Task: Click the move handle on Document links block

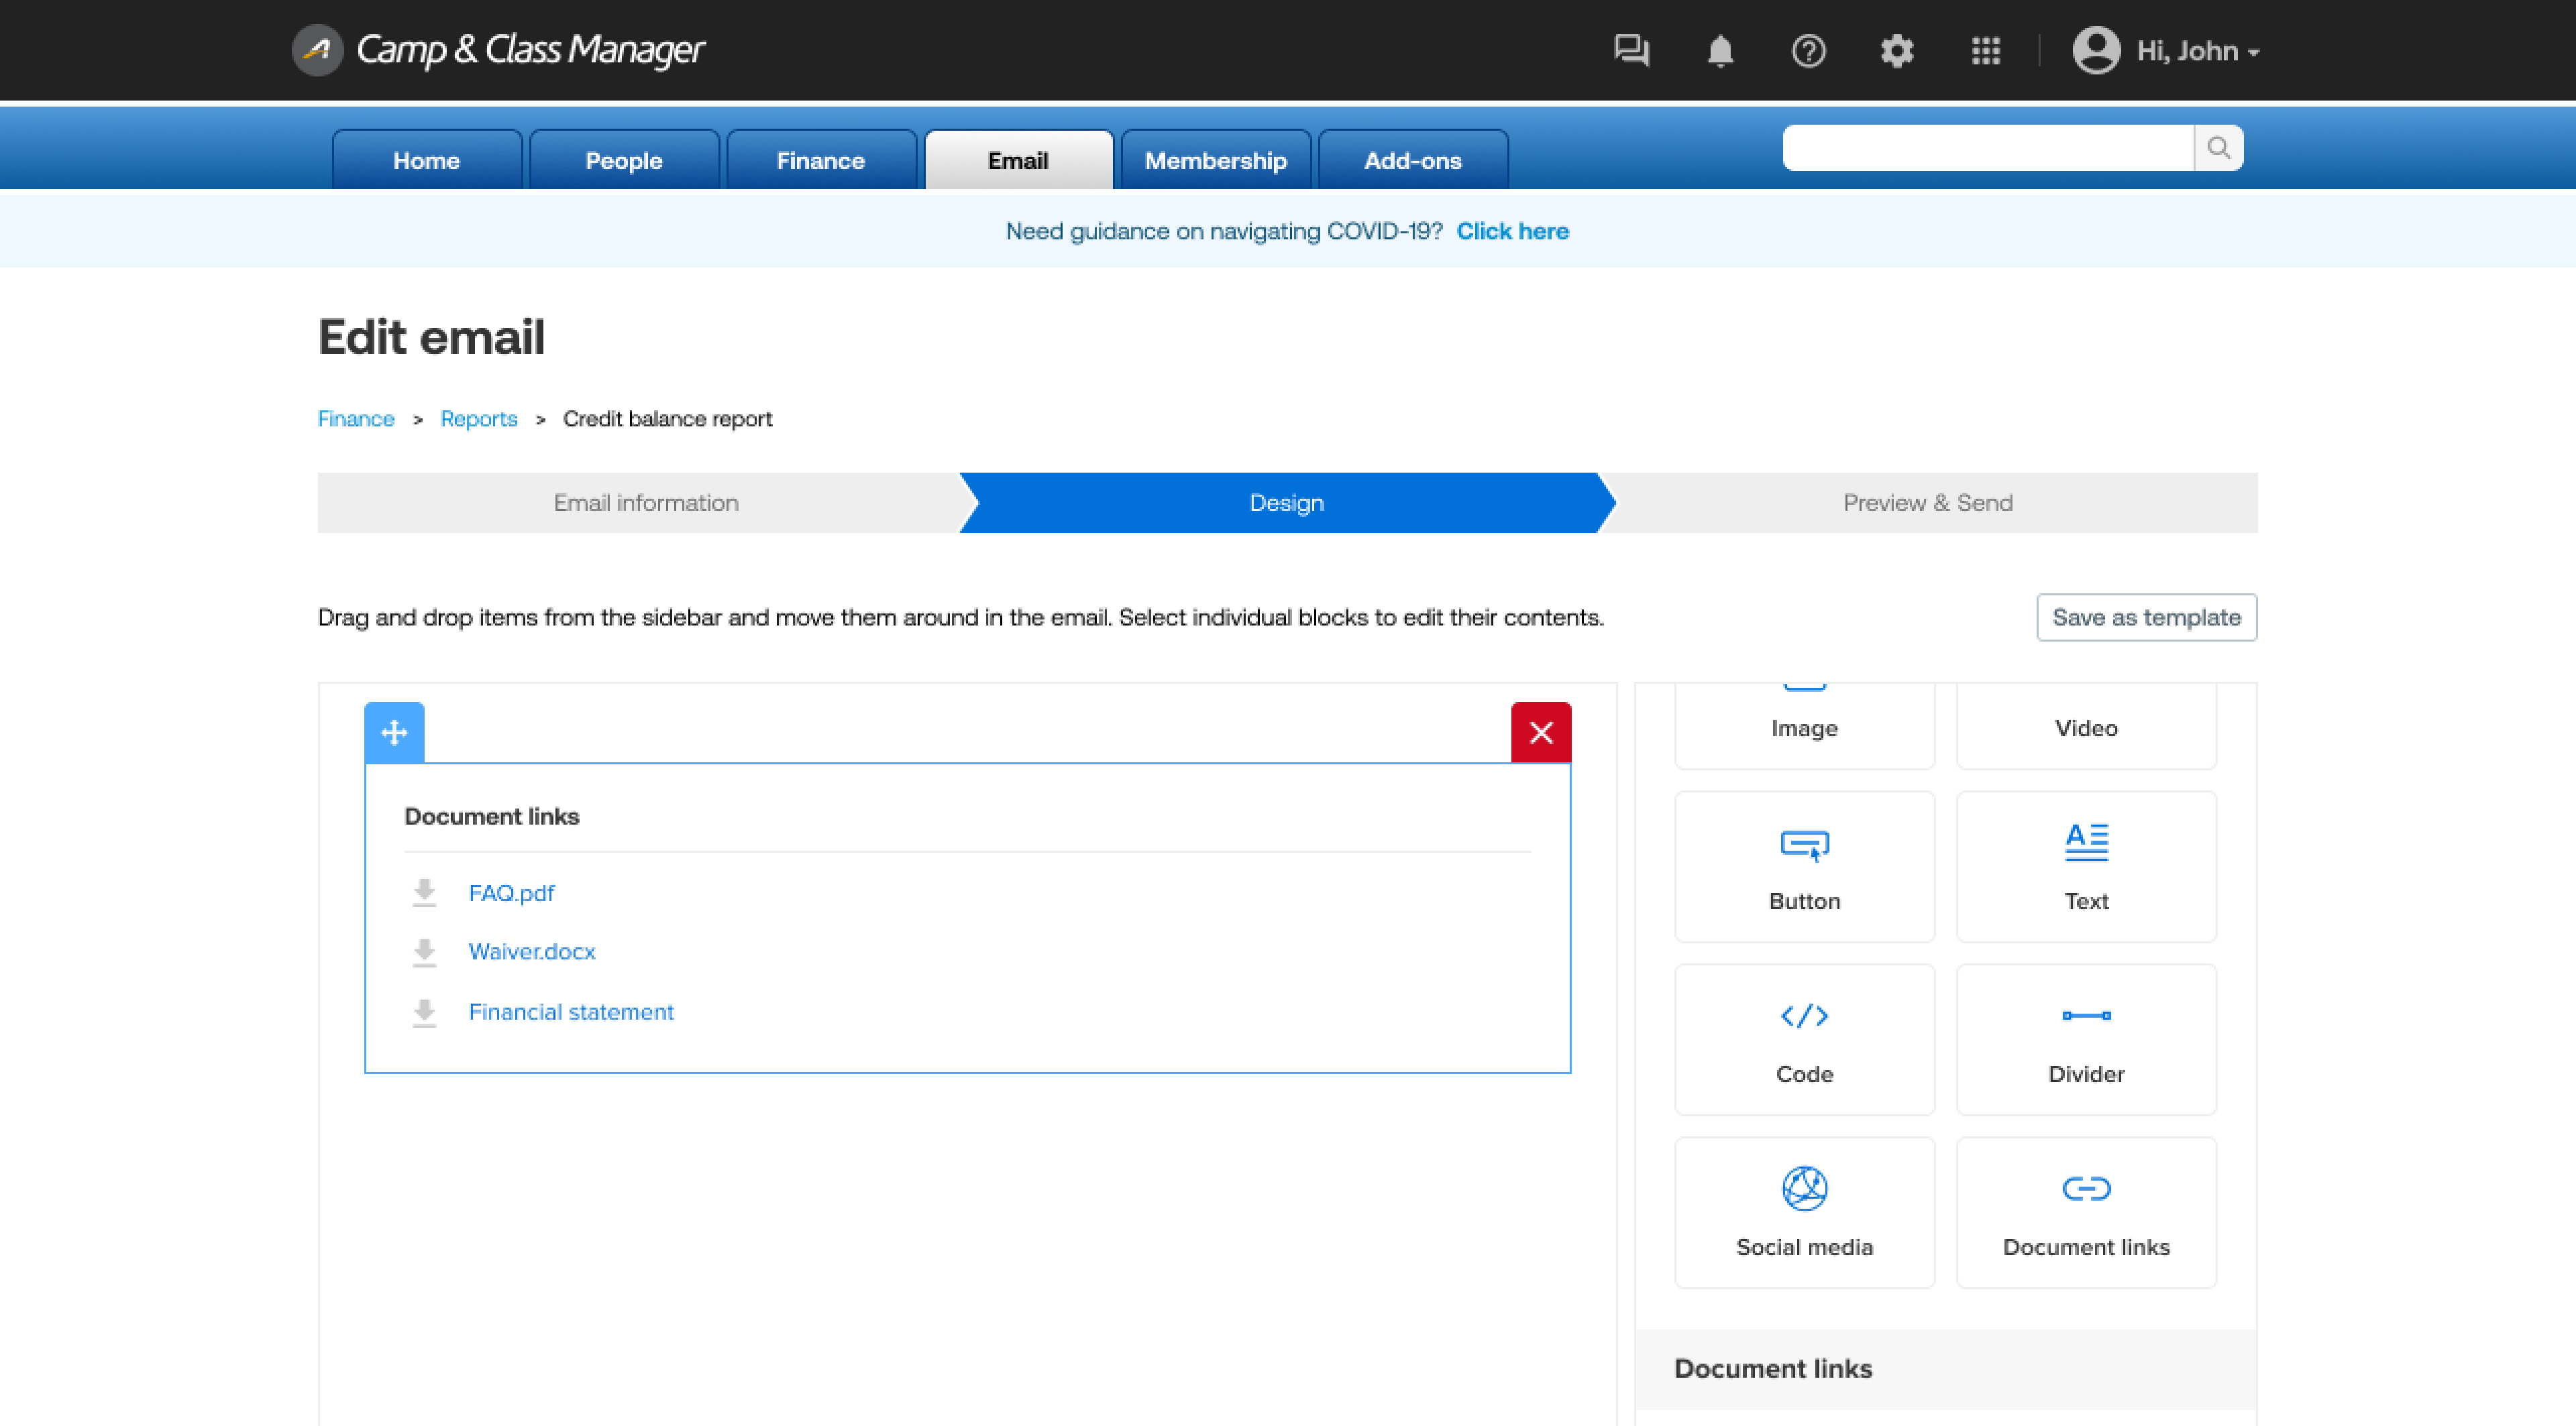Action: coord(394,733)
